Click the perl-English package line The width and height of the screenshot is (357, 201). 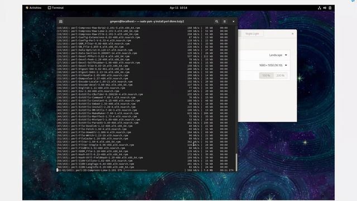click(x=142, y=88)
